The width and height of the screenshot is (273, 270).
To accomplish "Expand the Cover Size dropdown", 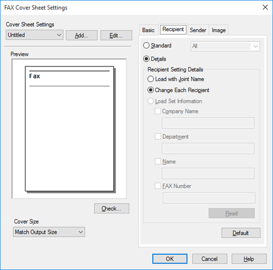I will point(49,232).
